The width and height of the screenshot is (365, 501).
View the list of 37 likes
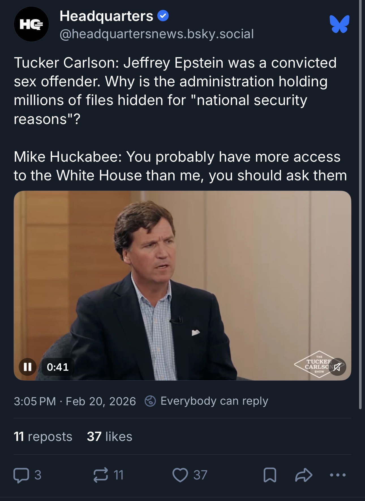(x=109, y=436)
